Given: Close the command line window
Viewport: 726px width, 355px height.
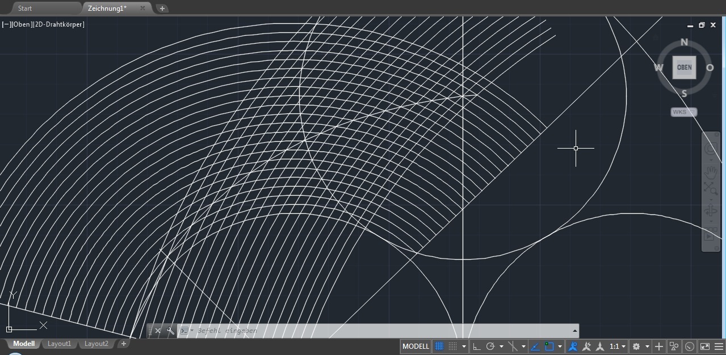Looking at the screenshot, I should pos(158,331).
